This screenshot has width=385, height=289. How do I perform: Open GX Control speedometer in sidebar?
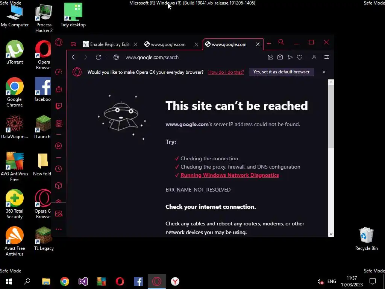click(58, 72)
